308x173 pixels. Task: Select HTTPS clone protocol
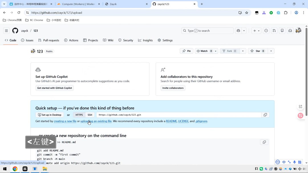point(79,115)
